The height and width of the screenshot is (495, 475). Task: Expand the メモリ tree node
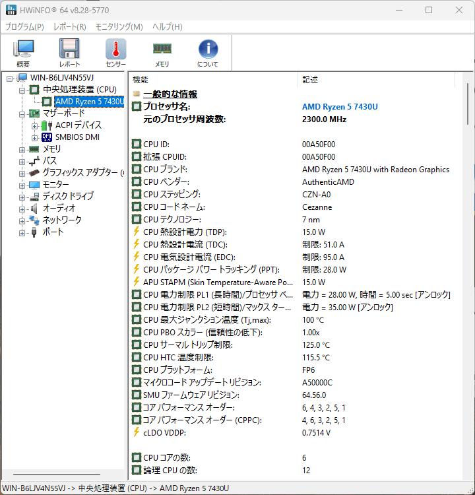pos(22,149)
